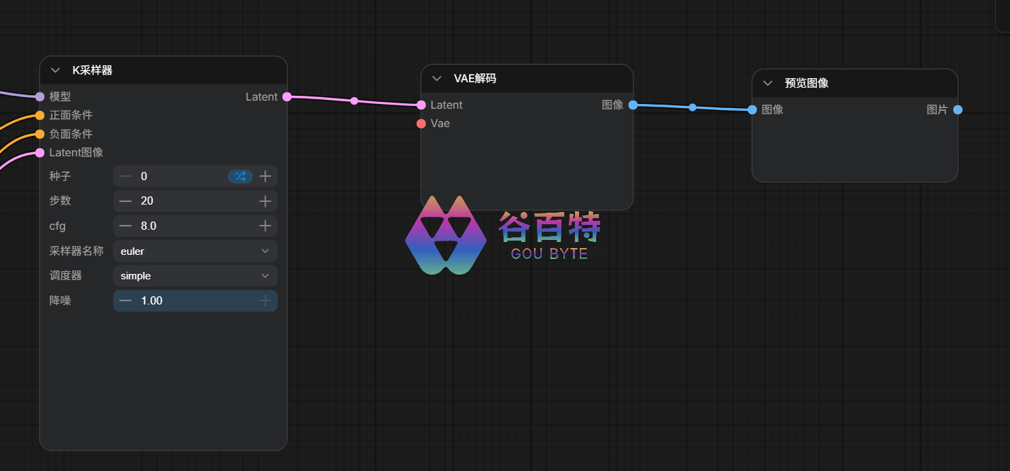Screen dimensions: 1010x471
Task: Open 调度器 simple dropdown
Action: pos(195,276)
